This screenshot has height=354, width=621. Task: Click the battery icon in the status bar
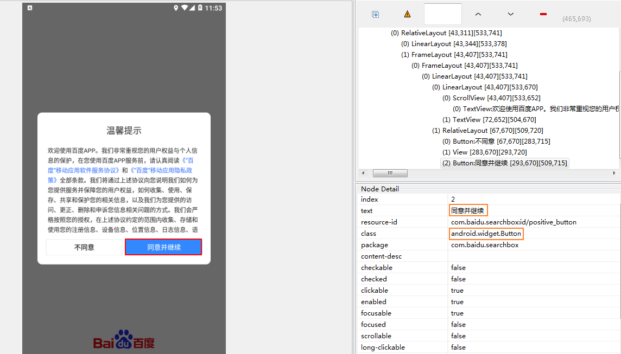tap(200, 8)
